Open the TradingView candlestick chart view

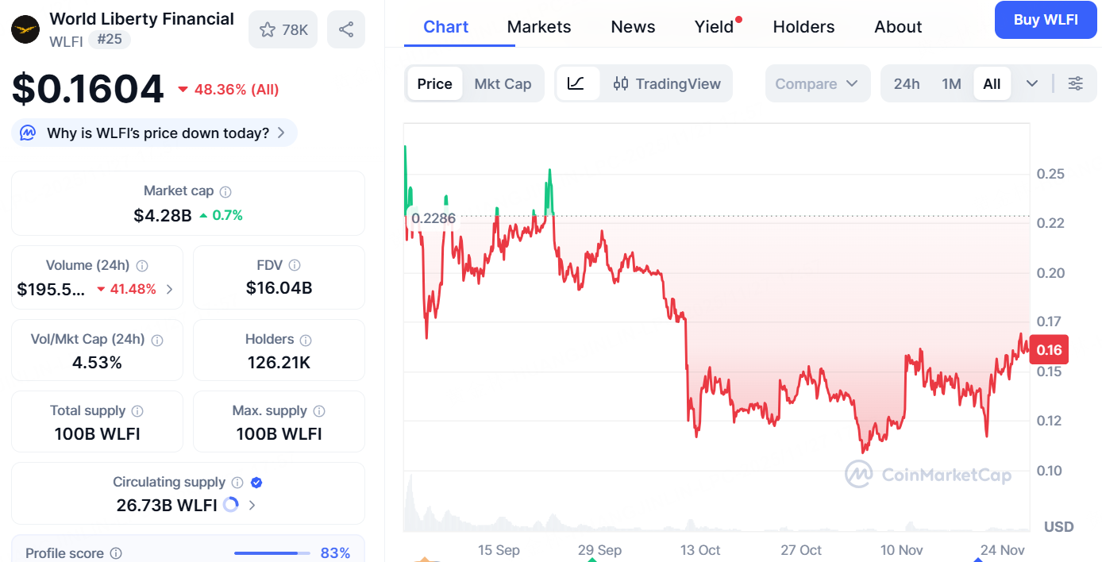pyautogui.click(x=667, y=83)
